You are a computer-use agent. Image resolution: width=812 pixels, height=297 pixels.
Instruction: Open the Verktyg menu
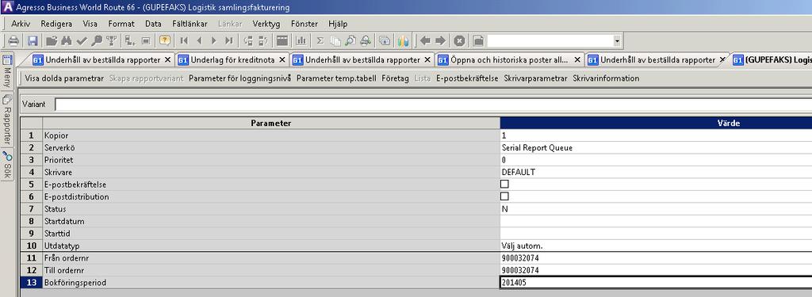click(266, 24)
